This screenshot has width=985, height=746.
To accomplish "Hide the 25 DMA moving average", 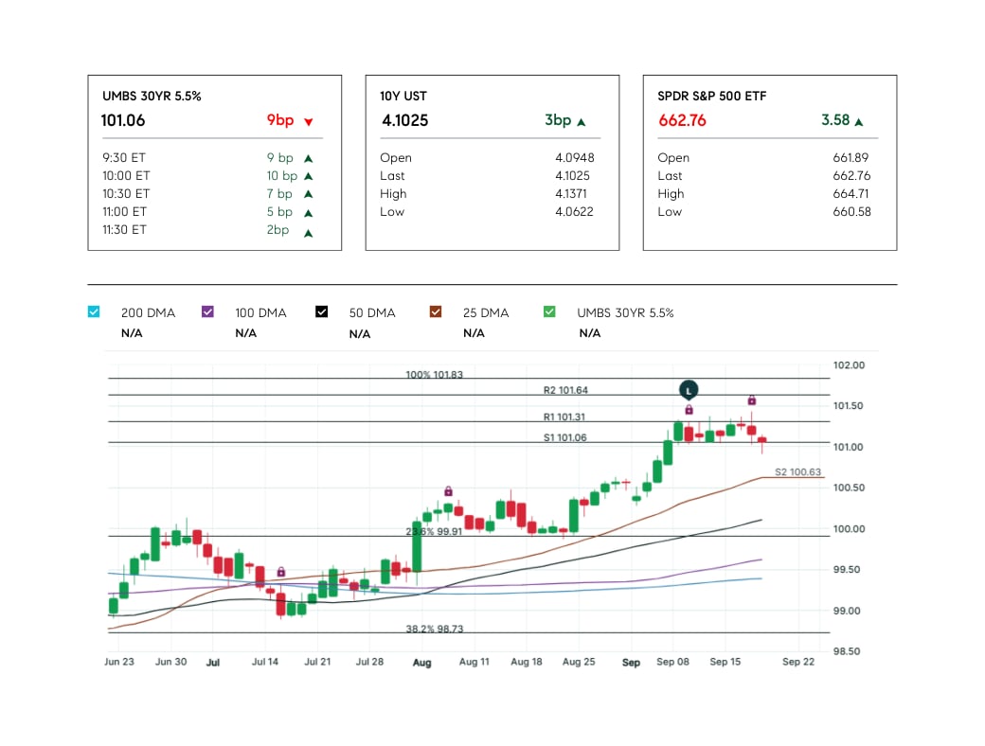I will point(436,311).
